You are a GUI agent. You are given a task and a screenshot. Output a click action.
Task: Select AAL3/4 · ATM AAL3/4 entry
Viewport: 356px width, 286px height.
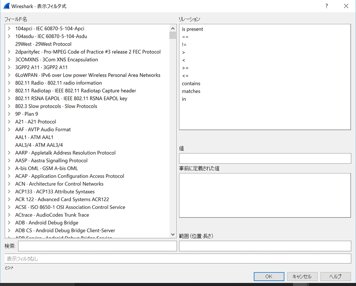click(39, 145)
